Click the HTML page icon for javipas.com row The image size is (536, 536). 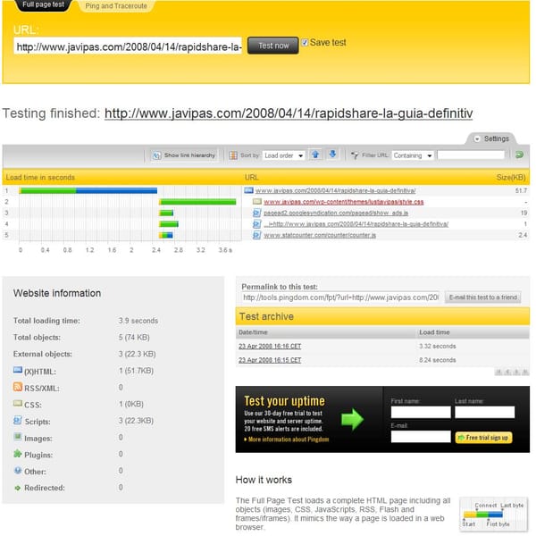tap(249, 190)
